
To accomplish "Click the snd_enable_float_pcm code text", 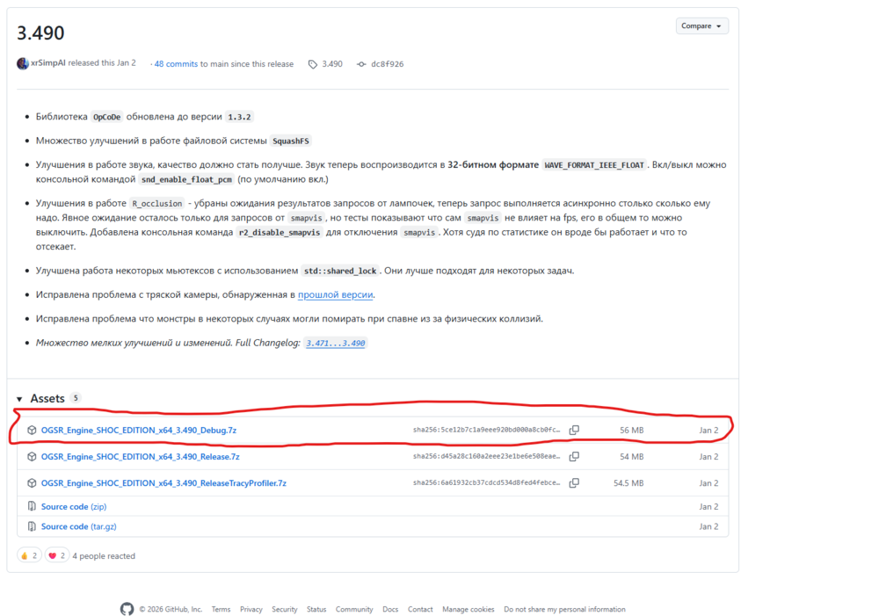I will pyautogui.click(x=186, y=179).
